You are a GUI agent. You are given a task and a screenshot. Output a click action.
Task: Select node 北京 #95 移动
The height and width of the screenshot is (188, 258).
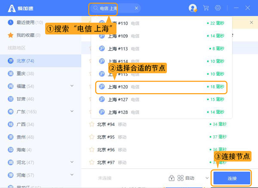pos(169,137)
